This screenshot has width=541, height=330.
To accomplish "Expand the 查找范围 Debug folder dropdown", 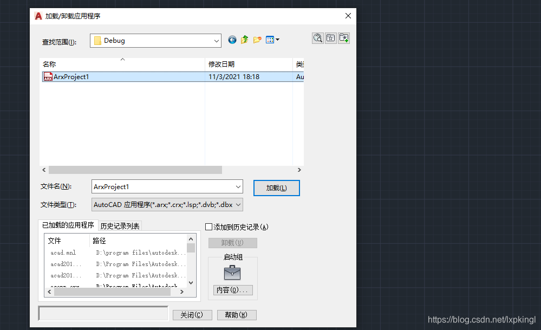I will pyautogui.click(x=216, y=41).
